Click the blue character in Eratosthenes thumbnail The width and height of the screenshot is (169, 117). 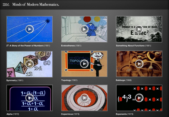[91, 29]
